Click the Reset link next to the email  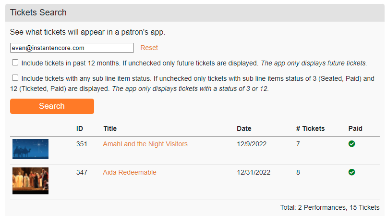(x=149, y=48)
